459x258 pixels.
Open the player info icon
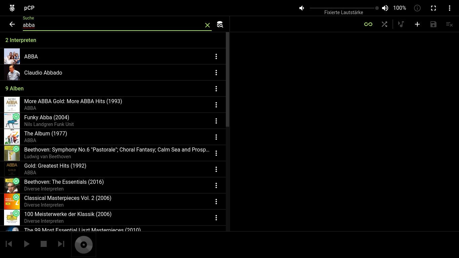pyautogui.click(x=417, y=8)
